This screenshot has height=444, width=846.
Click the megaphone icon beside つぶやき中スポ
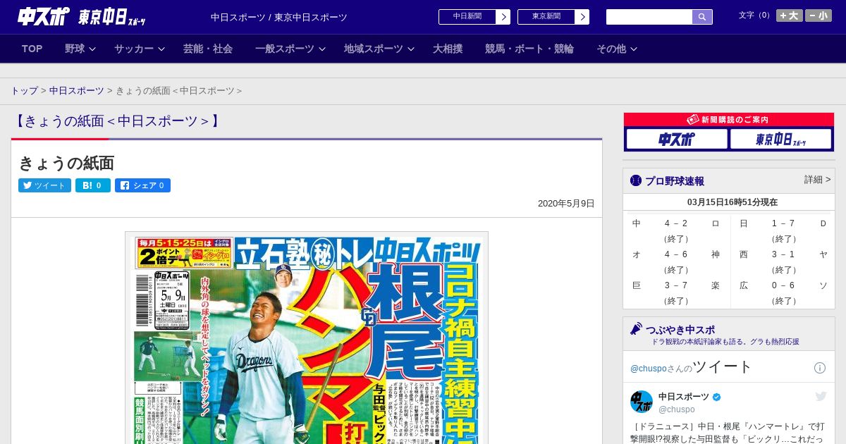pos(636,329)
